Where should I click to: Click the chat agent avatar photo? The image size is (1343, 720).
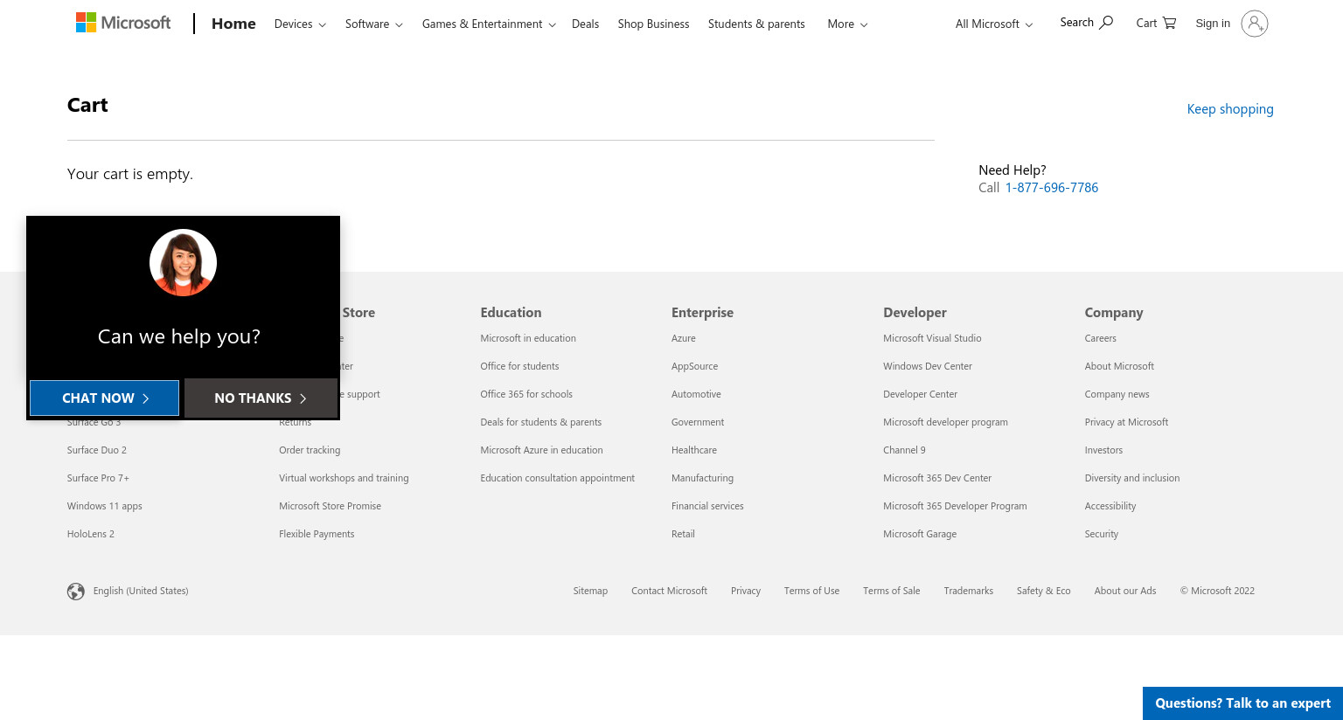(x=183, y=263)
